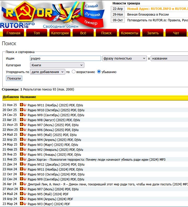This screenshot has width=188, height=207.
Task: Download the torrent for Радио №3 (Март) 2024
Action: click(21, 204)
